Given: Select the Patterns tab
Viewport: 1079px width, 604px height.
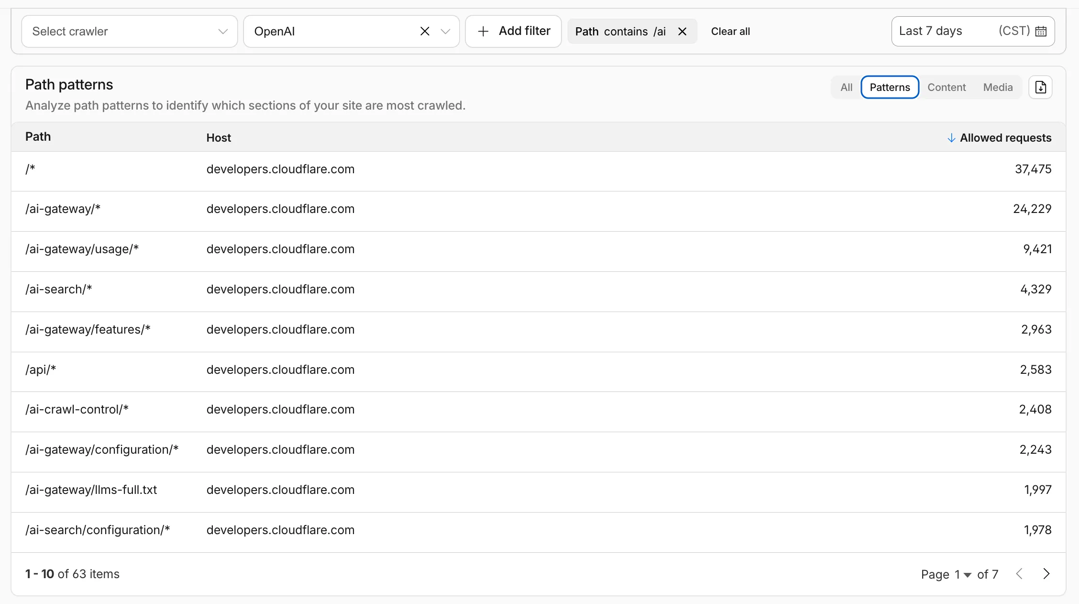Looking at the screenshot, I should (889, 87).
